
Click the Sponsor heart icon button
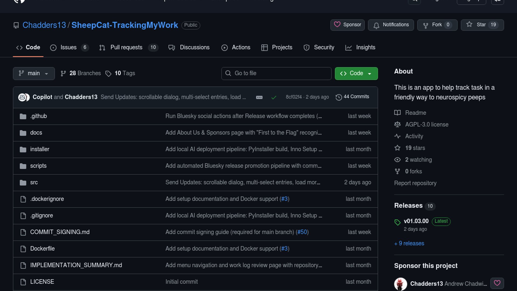(347, 25)
